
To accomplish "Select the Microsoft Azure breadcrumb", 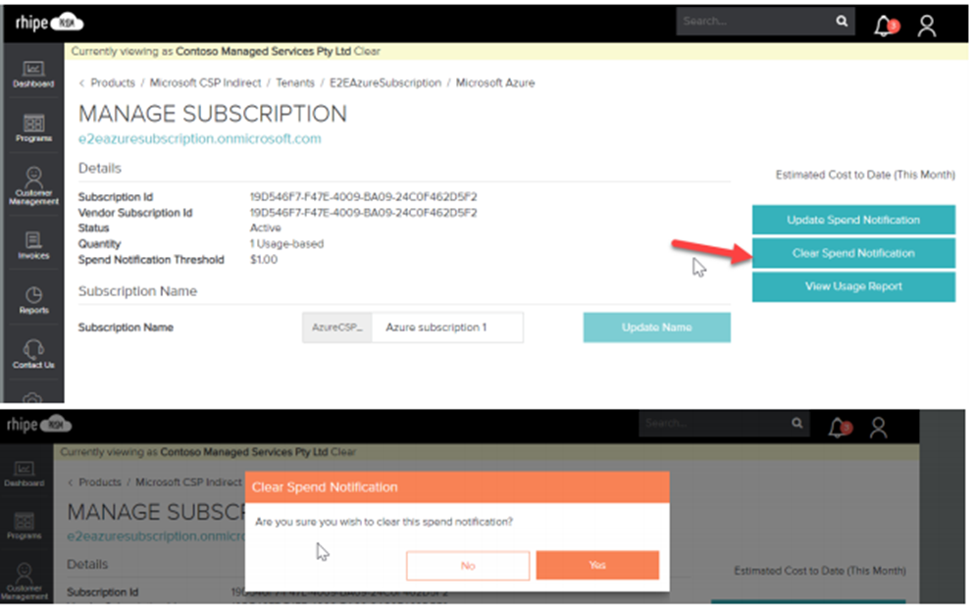I will [495, 83].
